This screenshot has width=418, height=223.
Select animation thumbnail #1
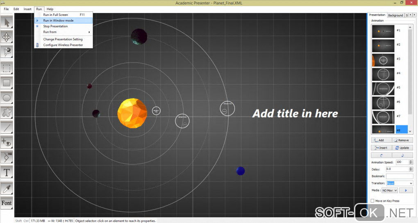[383, 31]
